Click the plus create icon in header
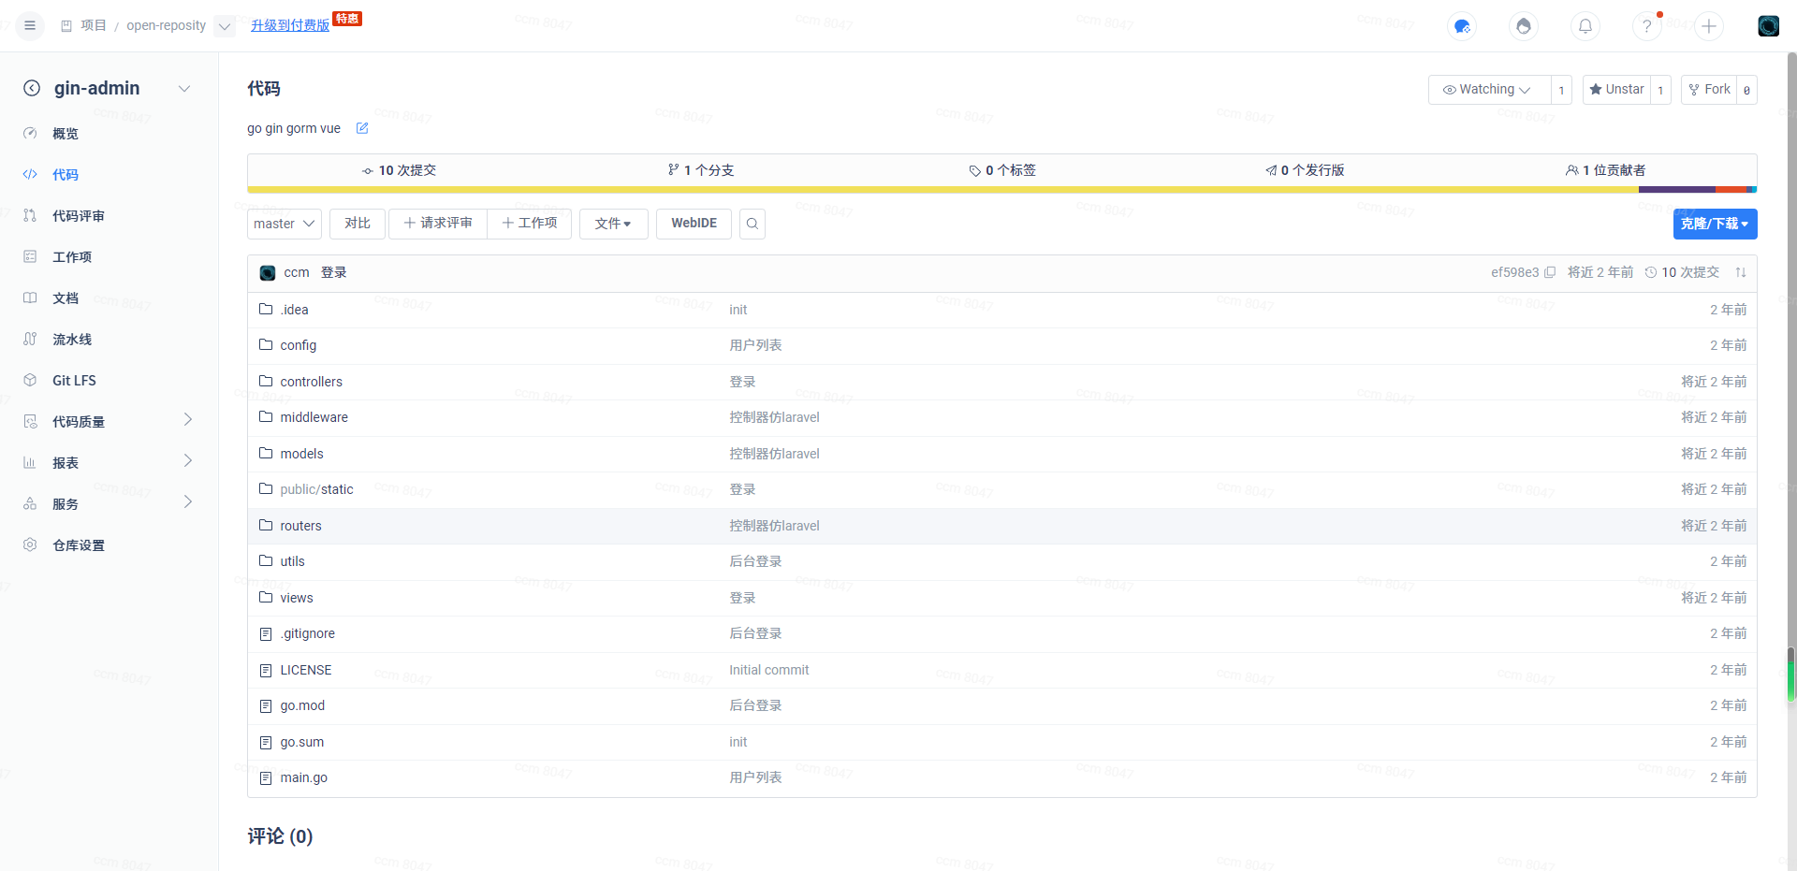1797x871 pixels. click(x=1708, y=26)
